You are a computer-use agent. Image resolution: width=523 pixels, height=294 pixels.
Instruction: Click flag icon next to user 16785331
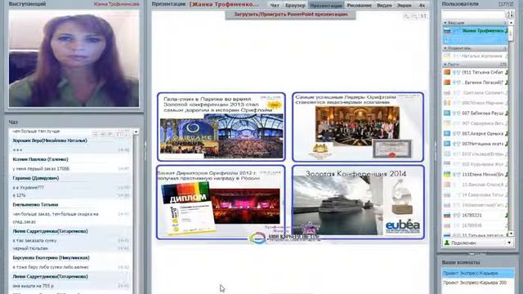tap(447, 216)
